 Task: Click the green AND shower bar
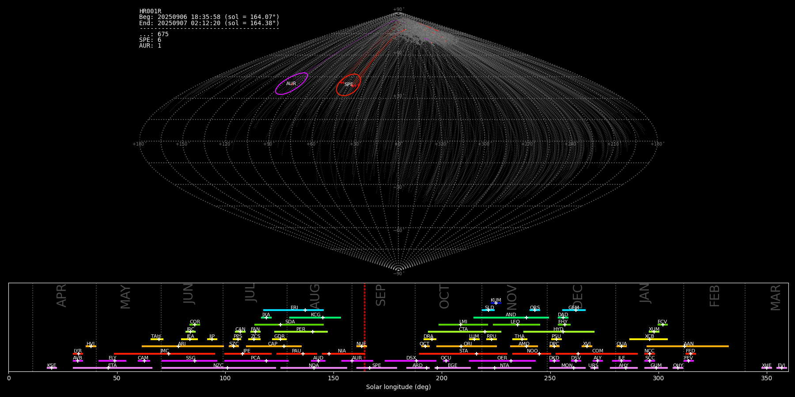pyautogui.click(x=511, y=317)
